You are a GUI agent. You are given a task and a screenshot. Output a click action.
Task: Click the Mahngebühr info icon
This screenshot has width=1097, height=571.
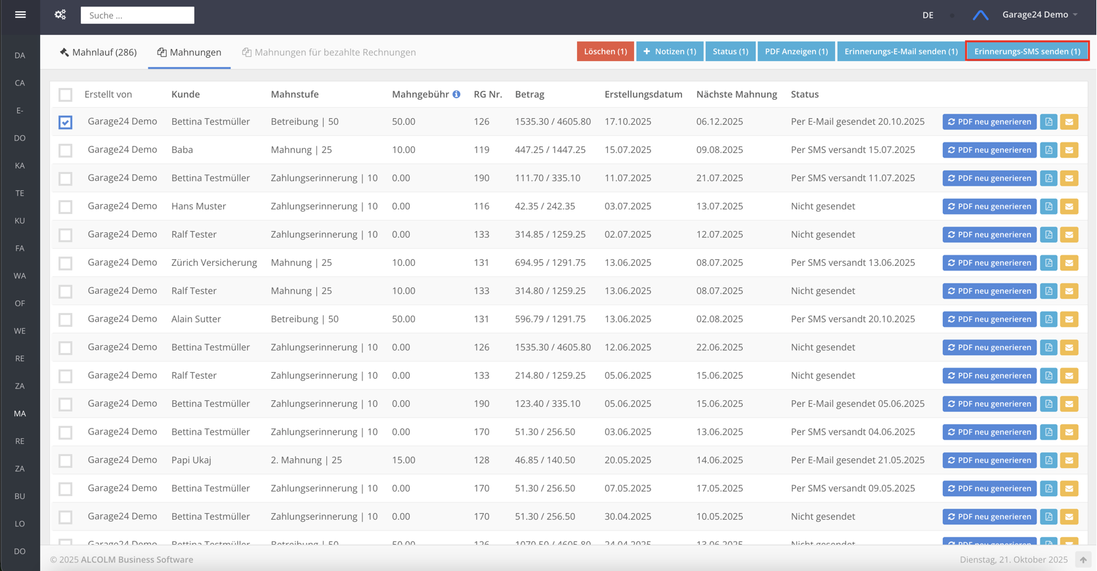tap(456, 95)
